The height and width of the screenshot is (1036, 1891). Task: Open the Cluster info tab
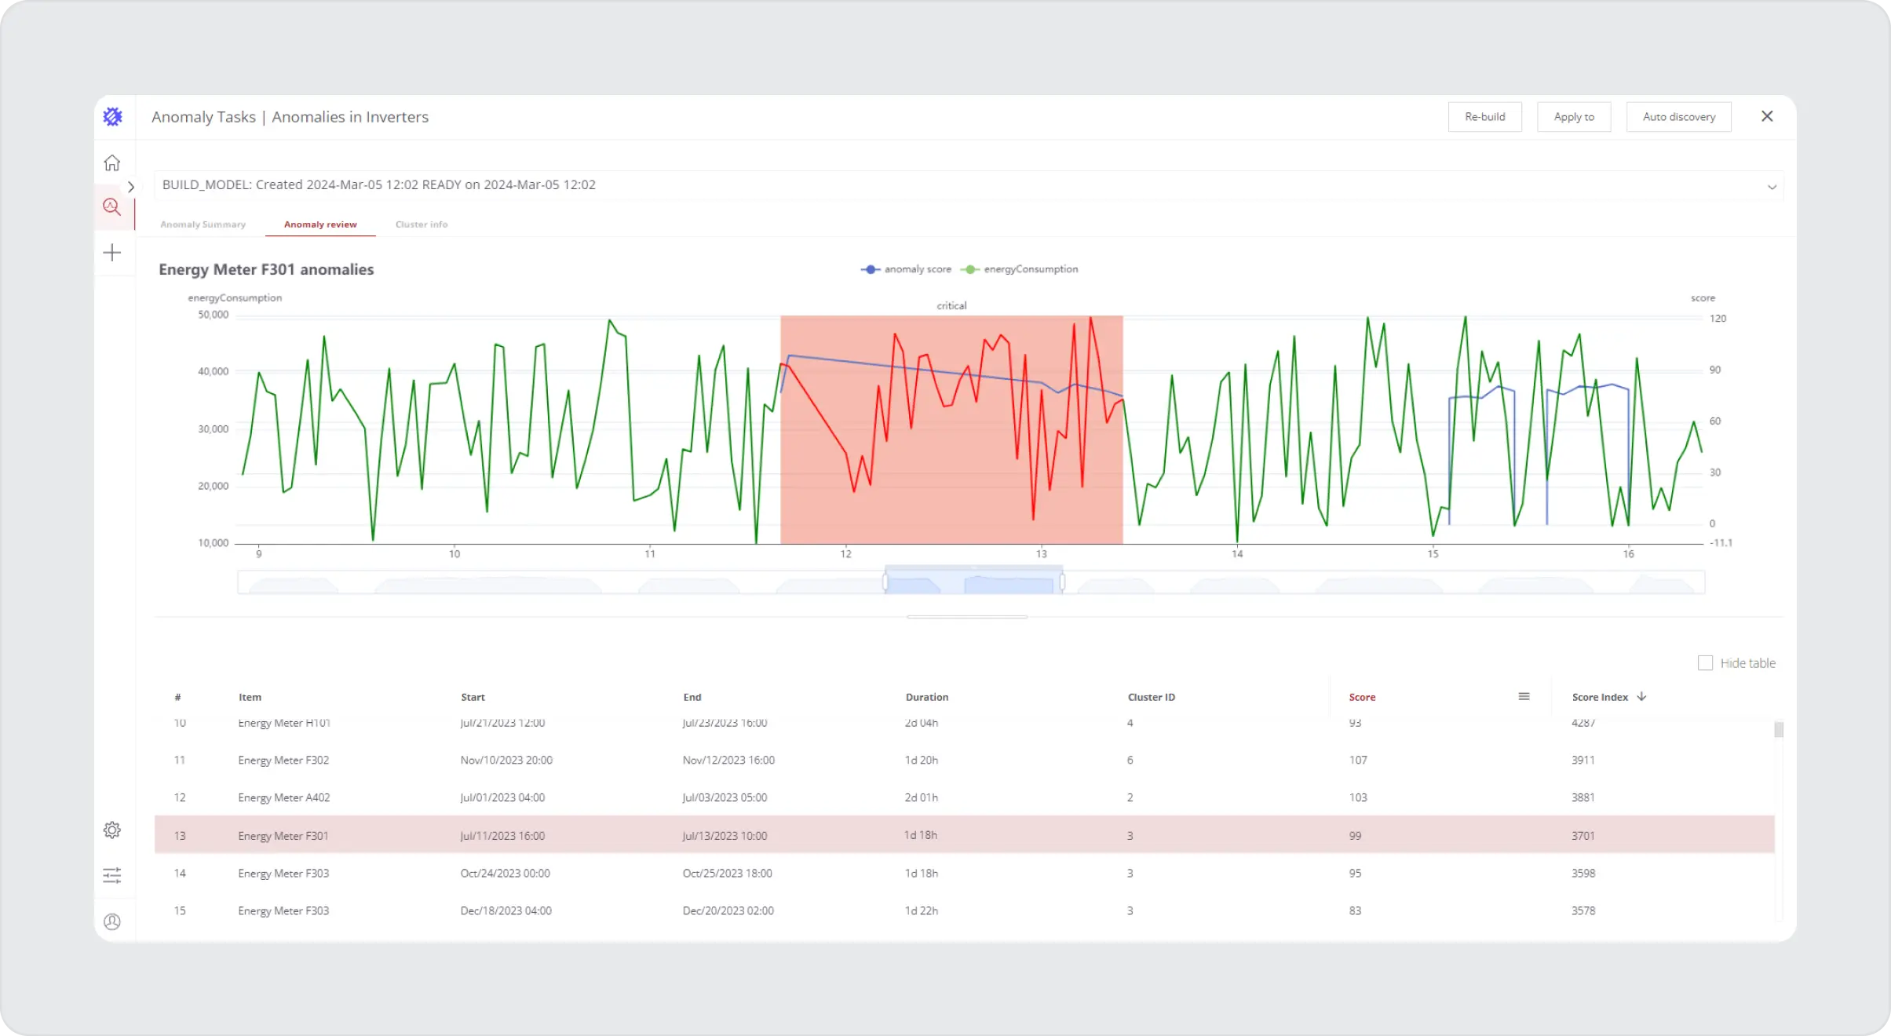pos(421,224)
